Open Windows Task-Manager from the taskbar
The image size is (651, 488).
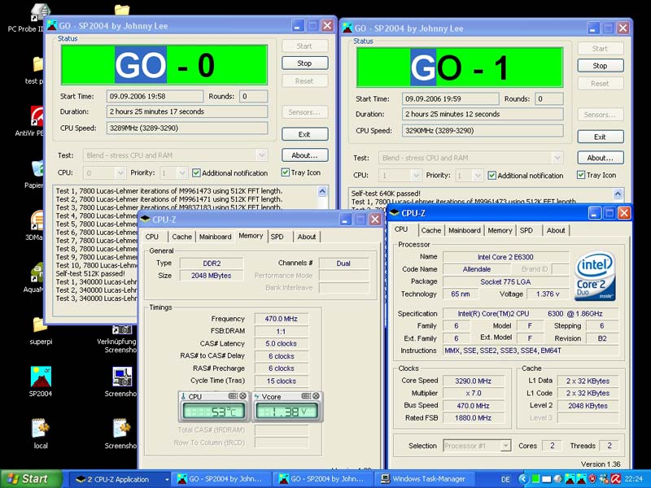pyautogui.click(x=423, y=479)
